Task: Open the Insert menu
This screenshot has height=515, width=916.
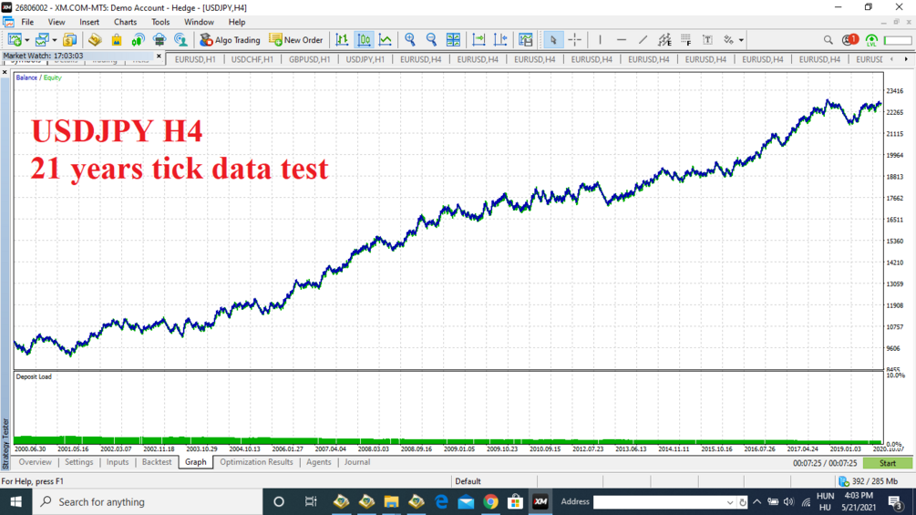Action: [x=89, y=22]
